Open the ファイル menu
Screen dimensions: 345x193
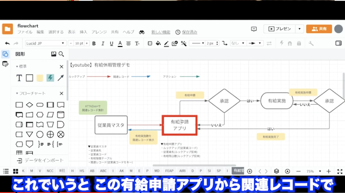coord(25,32)
